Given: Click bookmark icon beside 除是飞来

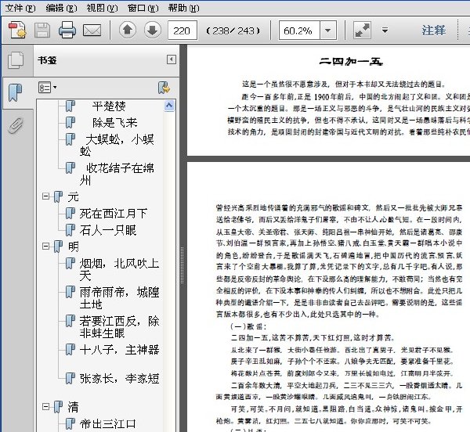Looking at the screenshot, I should (70, 122).
